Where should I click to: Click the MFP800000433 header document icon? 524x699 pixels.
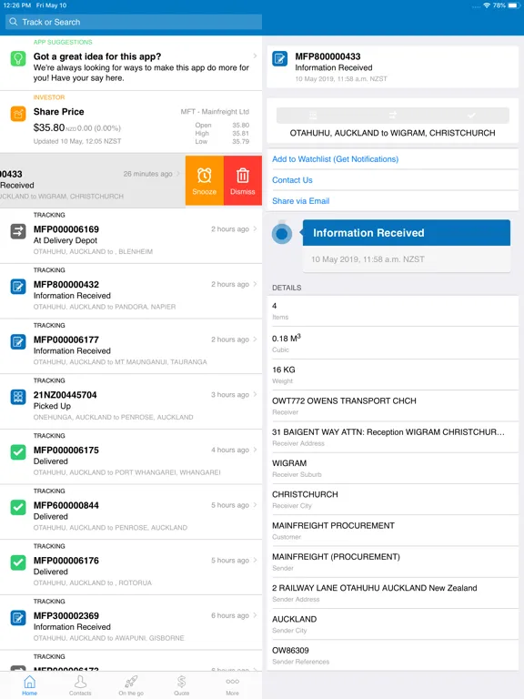coord(280,59)
